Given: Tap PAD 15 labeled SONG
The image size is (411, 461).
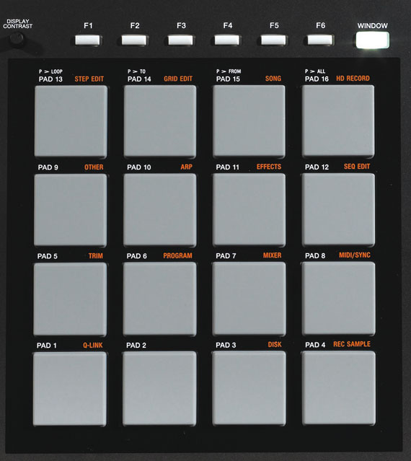Looking at the screenshot, I should point(249,120).
